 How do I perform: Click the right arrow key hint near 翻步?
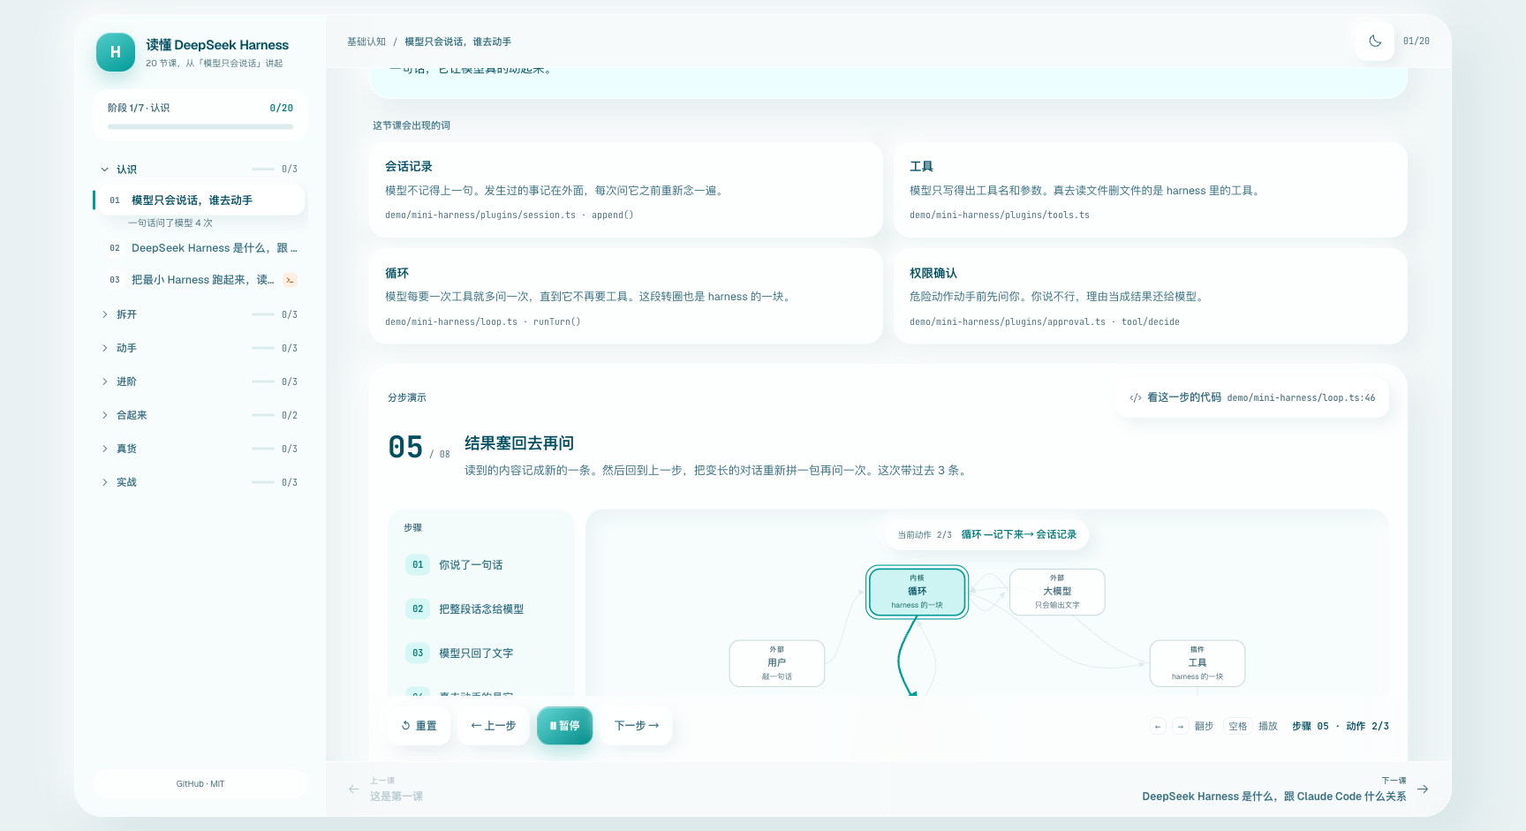[x=1180, y=726]
